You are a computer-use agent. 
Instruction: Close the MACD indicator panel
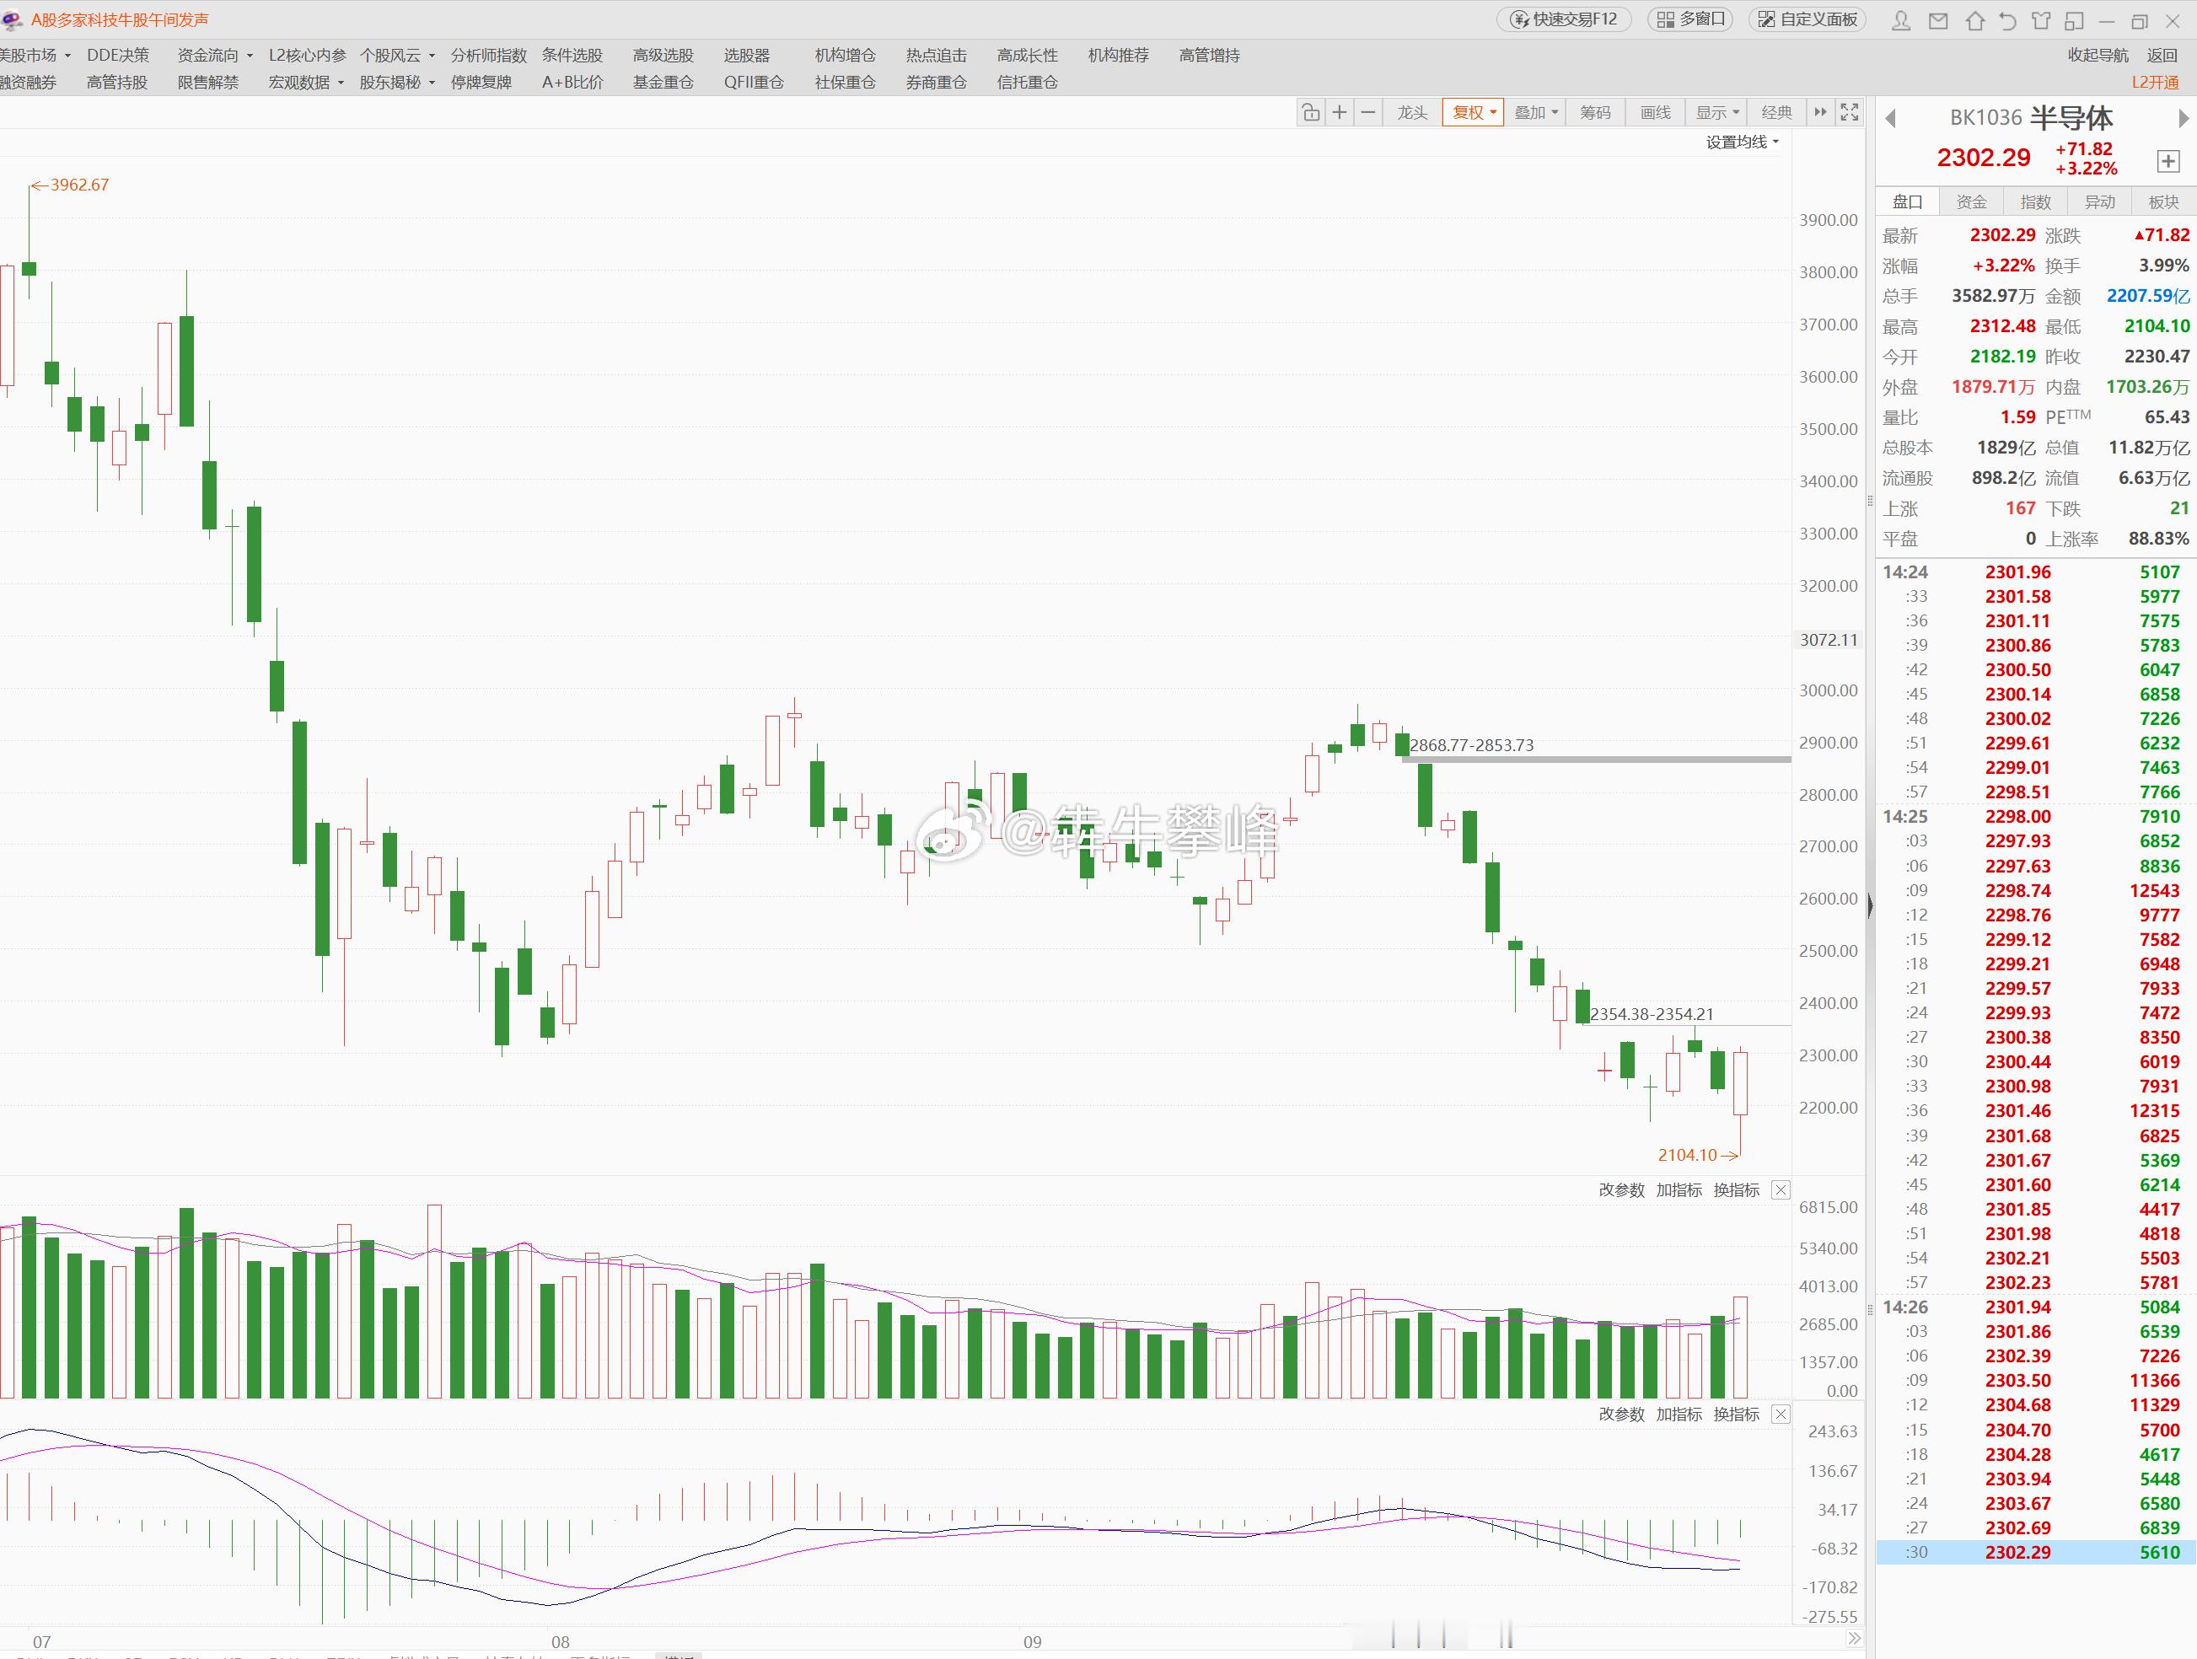tap(1781, 1414)
